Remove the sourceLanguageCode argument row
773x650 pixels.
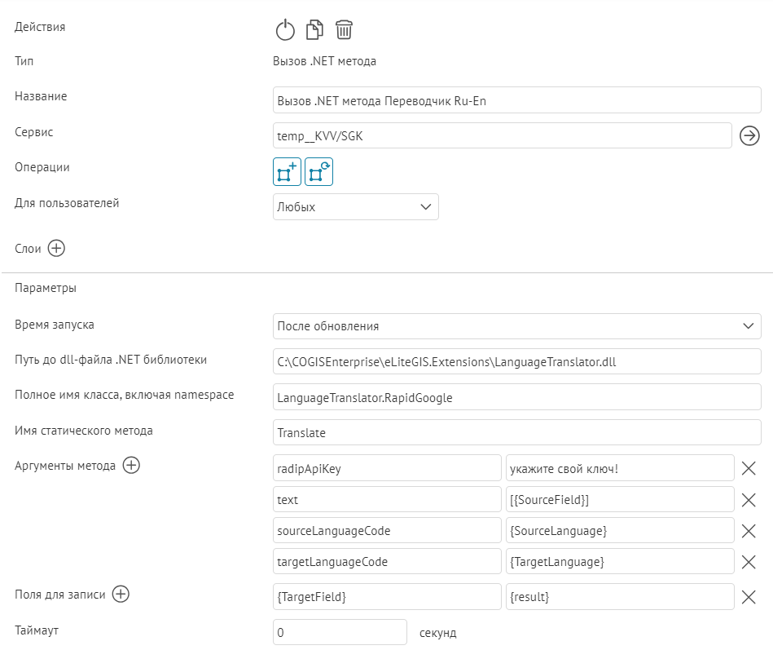click(749, 531)
